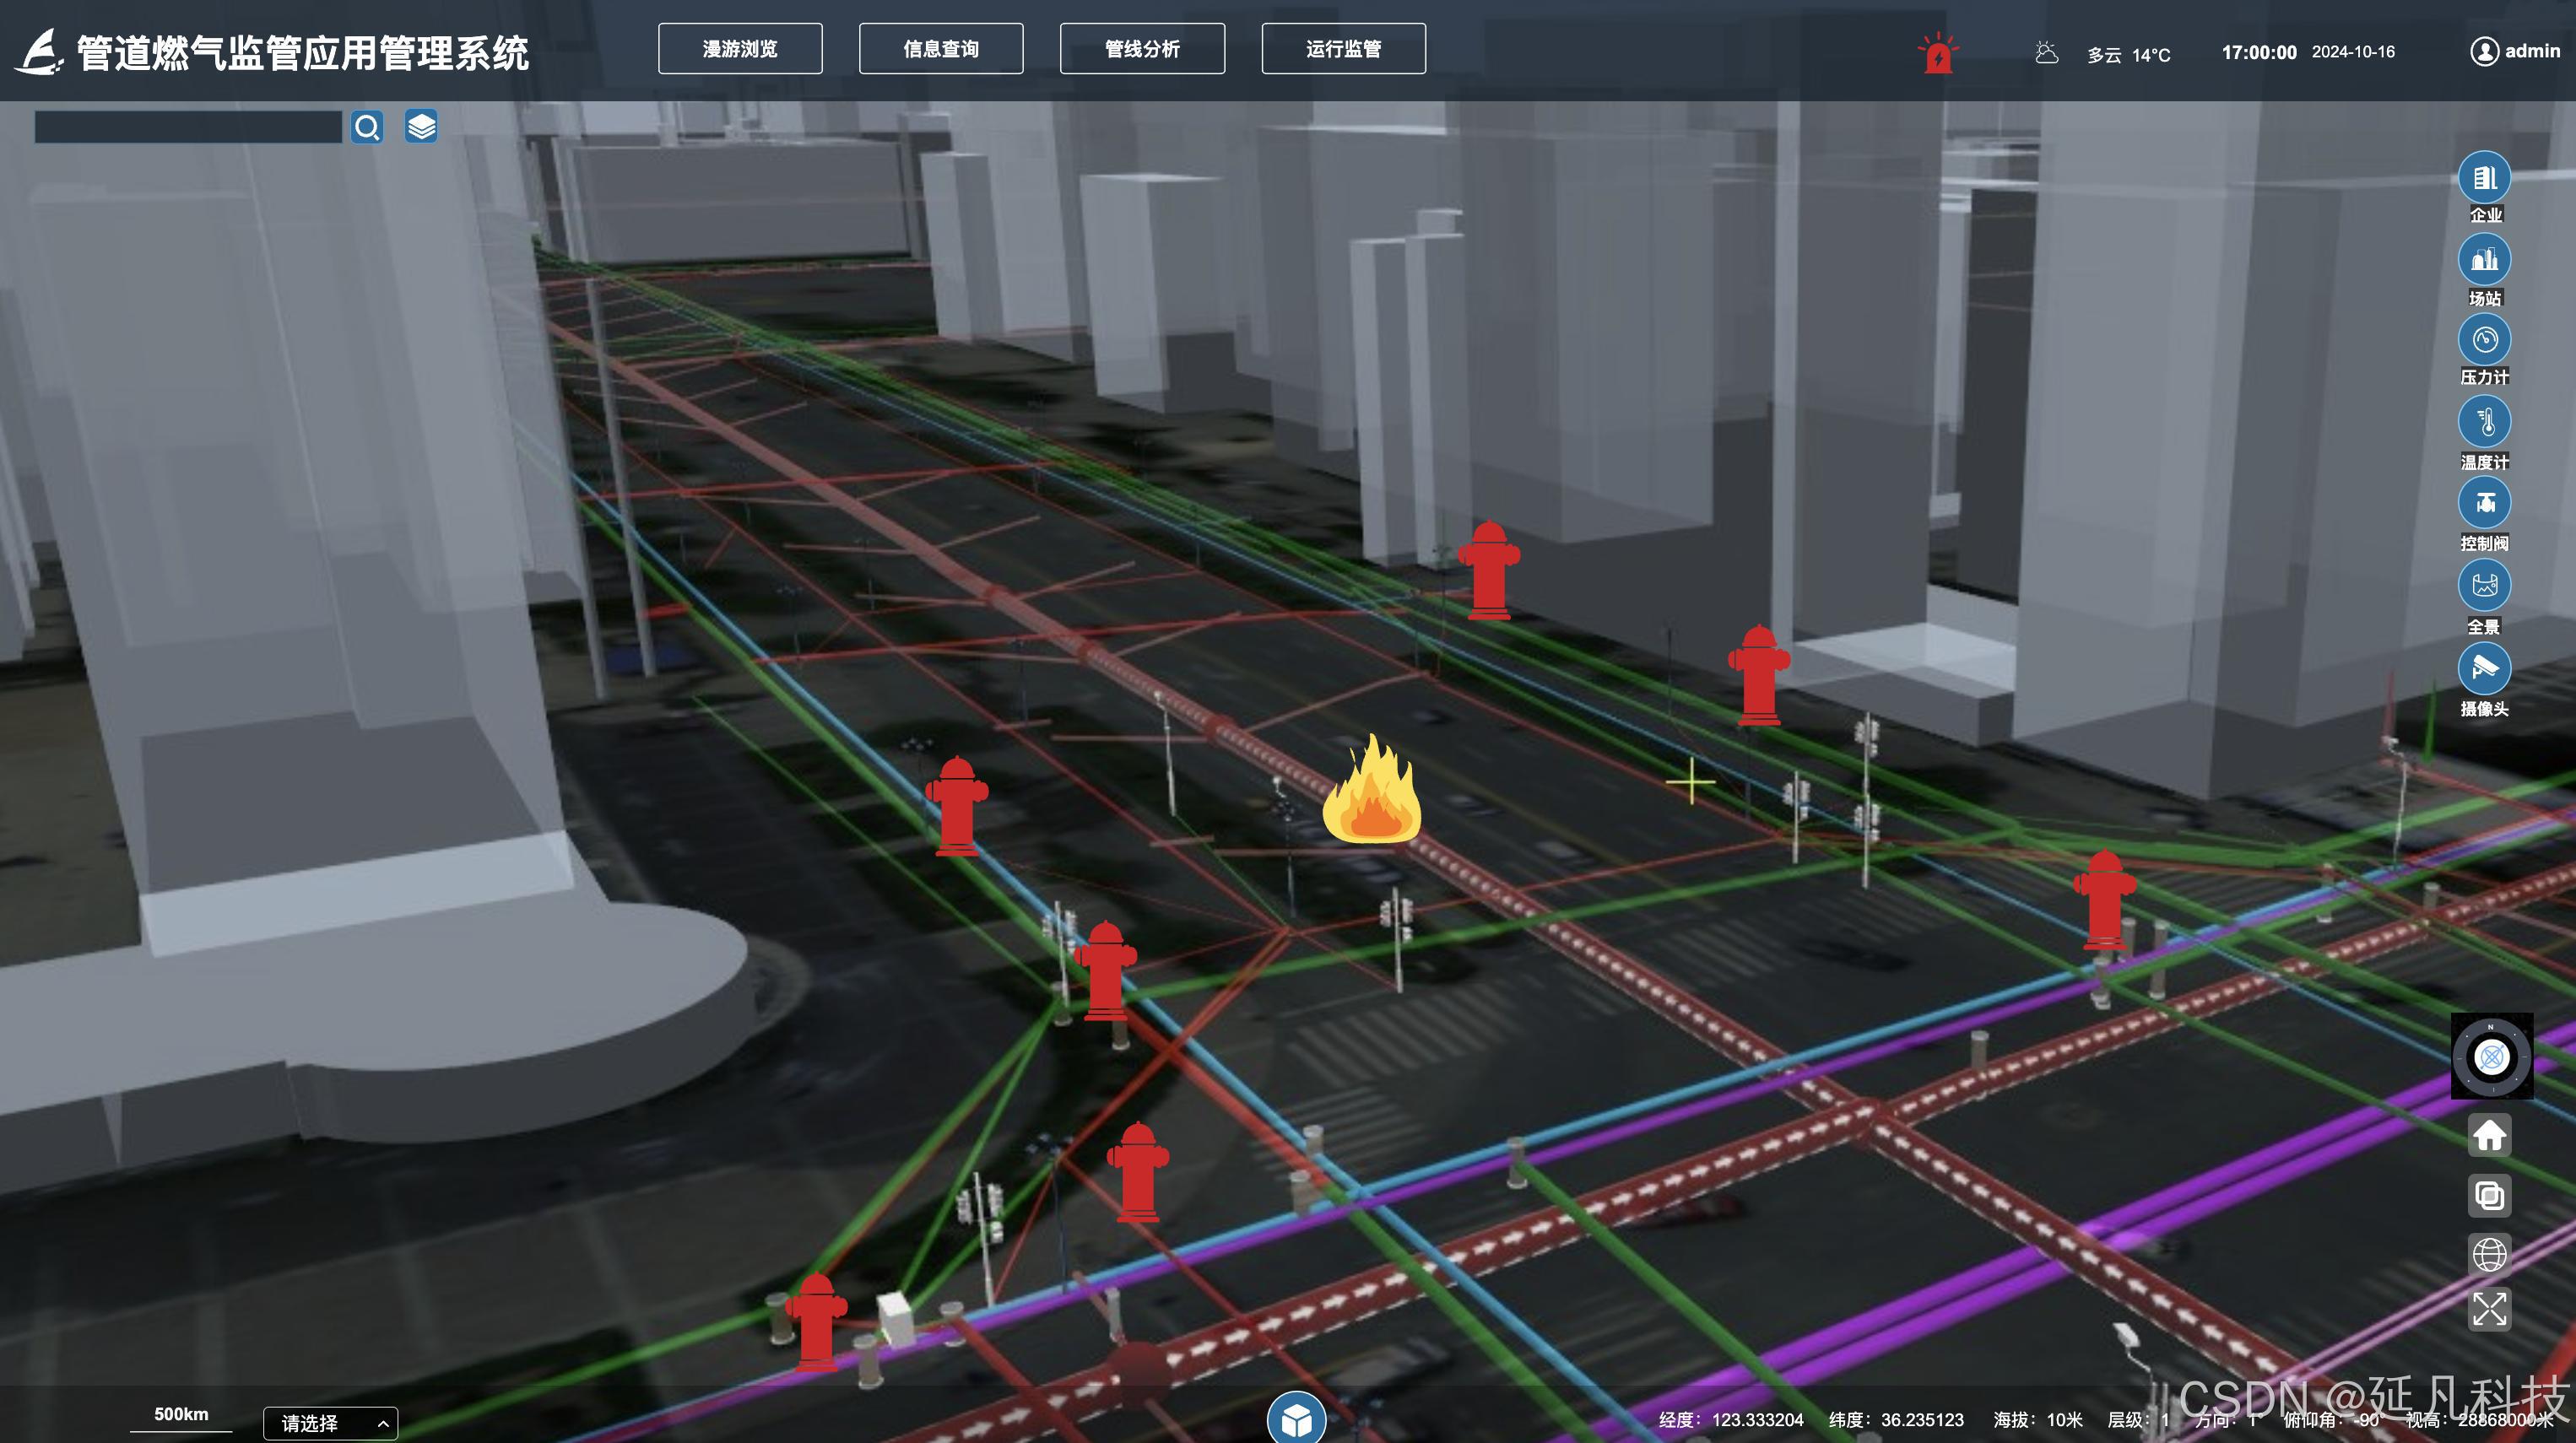The height and width of the screenshot is (1443, 2576).
Task: Open the admin user menu
Action: pyautogui.click(x=2515, y=51)
